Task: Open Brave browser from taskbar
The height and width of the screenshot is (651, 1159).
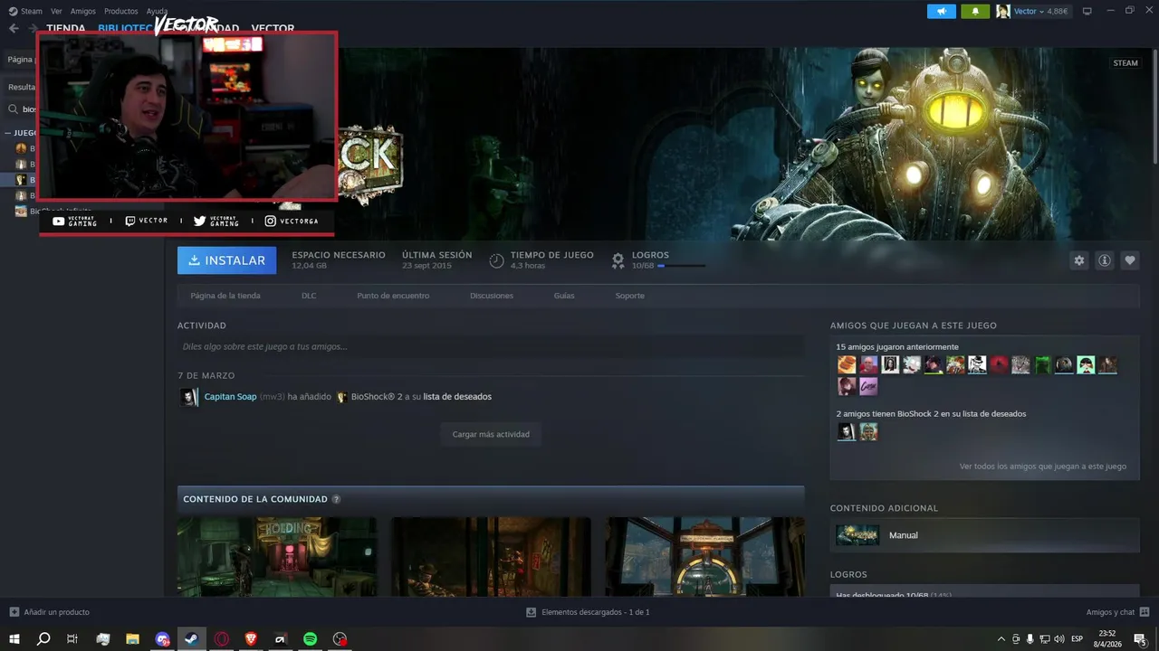Action: click(251, 639)
